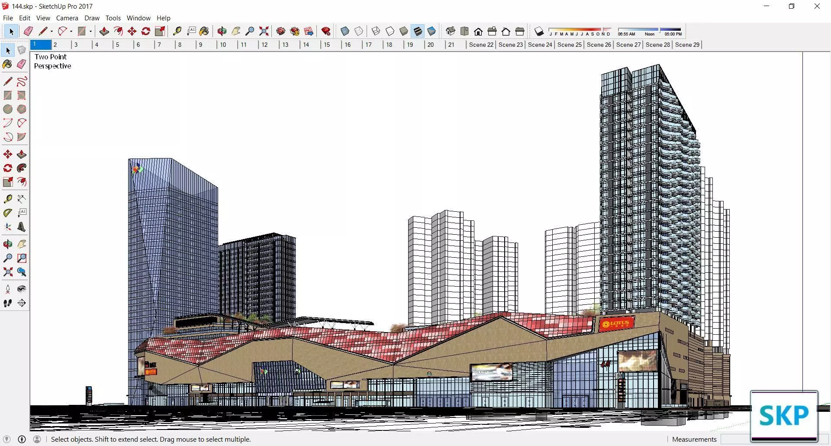The image size is (831, 446).
Task: Switch to Back view
Action: [506, 31]
